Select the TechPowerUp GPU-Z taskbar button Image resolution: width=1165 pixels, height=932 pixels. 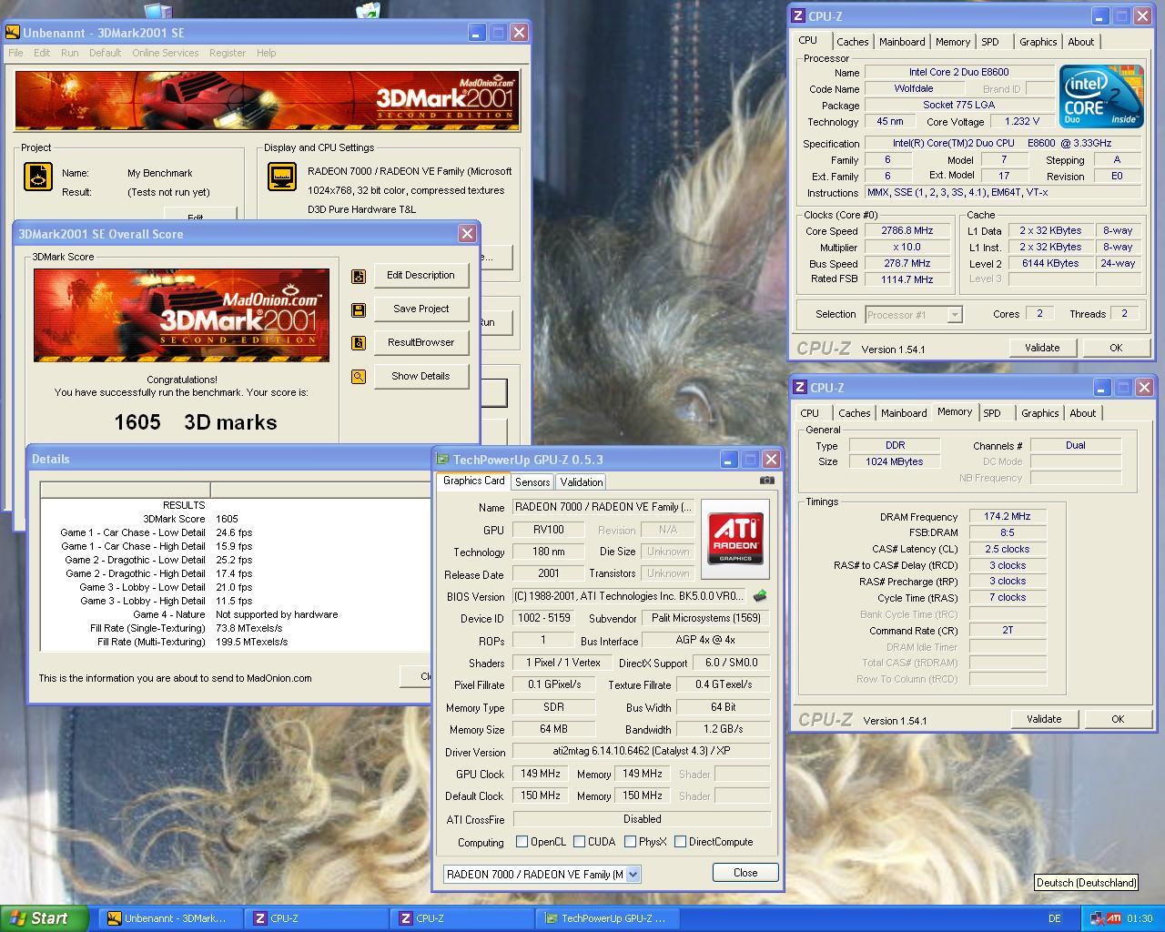tap(608, 918)
